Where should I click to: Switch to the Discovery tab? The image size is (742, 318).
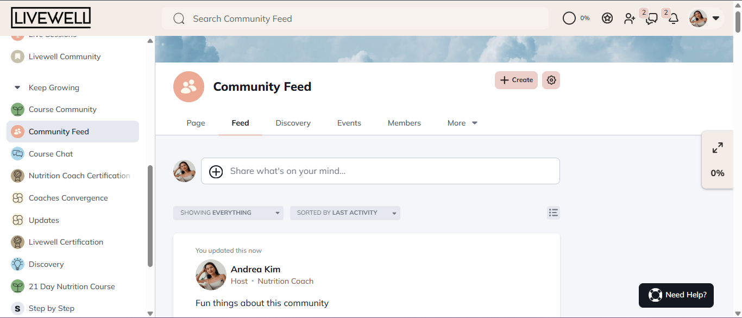pos(293,123)
